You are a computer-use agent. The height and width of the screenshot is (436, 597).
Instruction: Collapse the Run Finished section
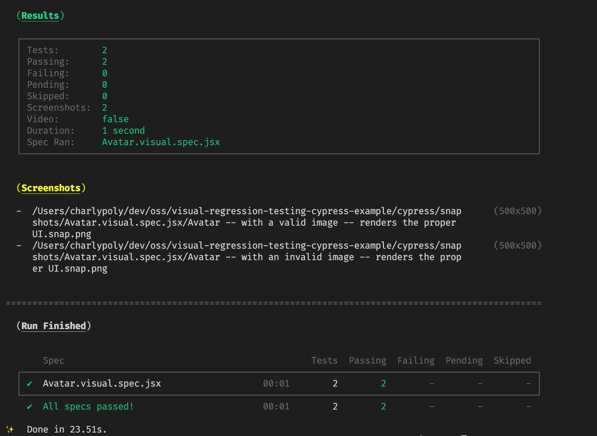(x=53, y=326)
